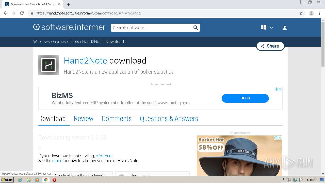
Task: Click the taskbar clock showing 6:38 PM
Action: point(312,180)
